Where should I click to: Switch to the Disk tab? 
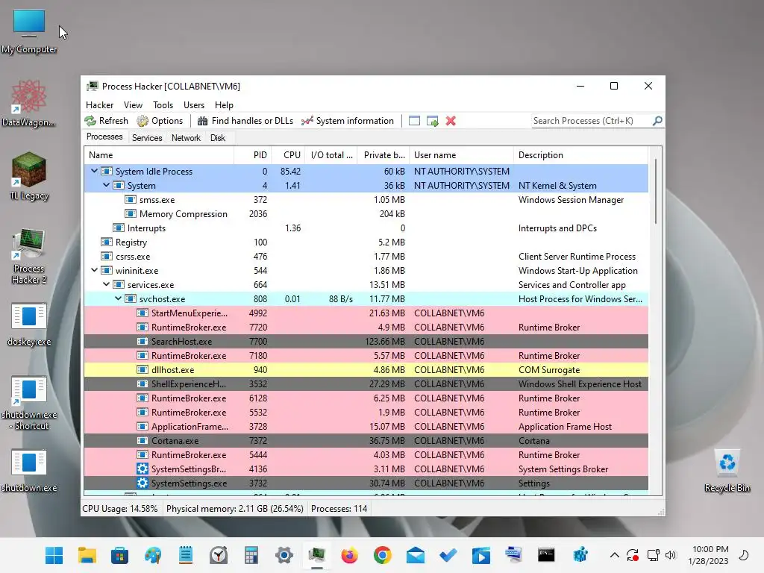[x=218, y=138]
